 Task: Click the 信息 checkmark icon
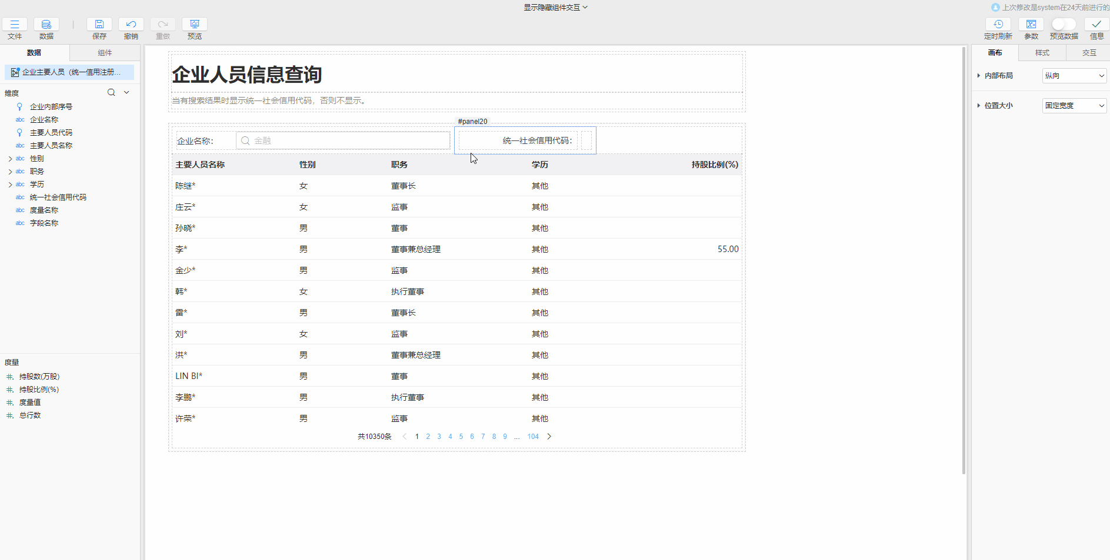click(x=1096, y=25)
